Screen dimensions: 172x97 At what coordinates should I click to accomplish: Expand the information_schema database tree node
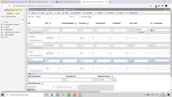point(2,25)
